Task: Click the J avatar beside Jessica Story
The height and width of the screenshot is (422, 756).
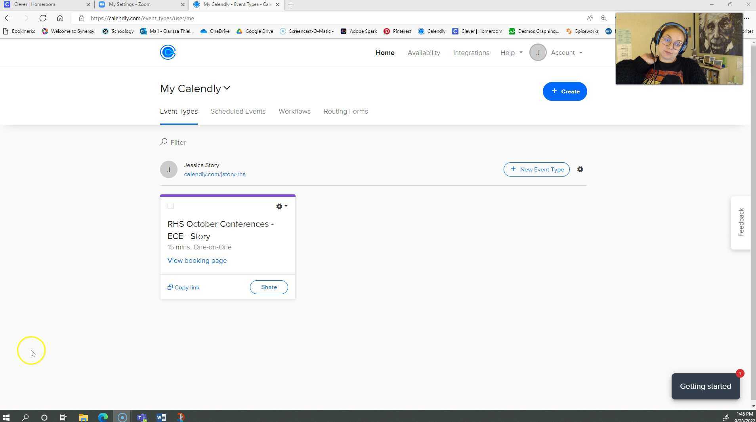Action: click(168, 169)
